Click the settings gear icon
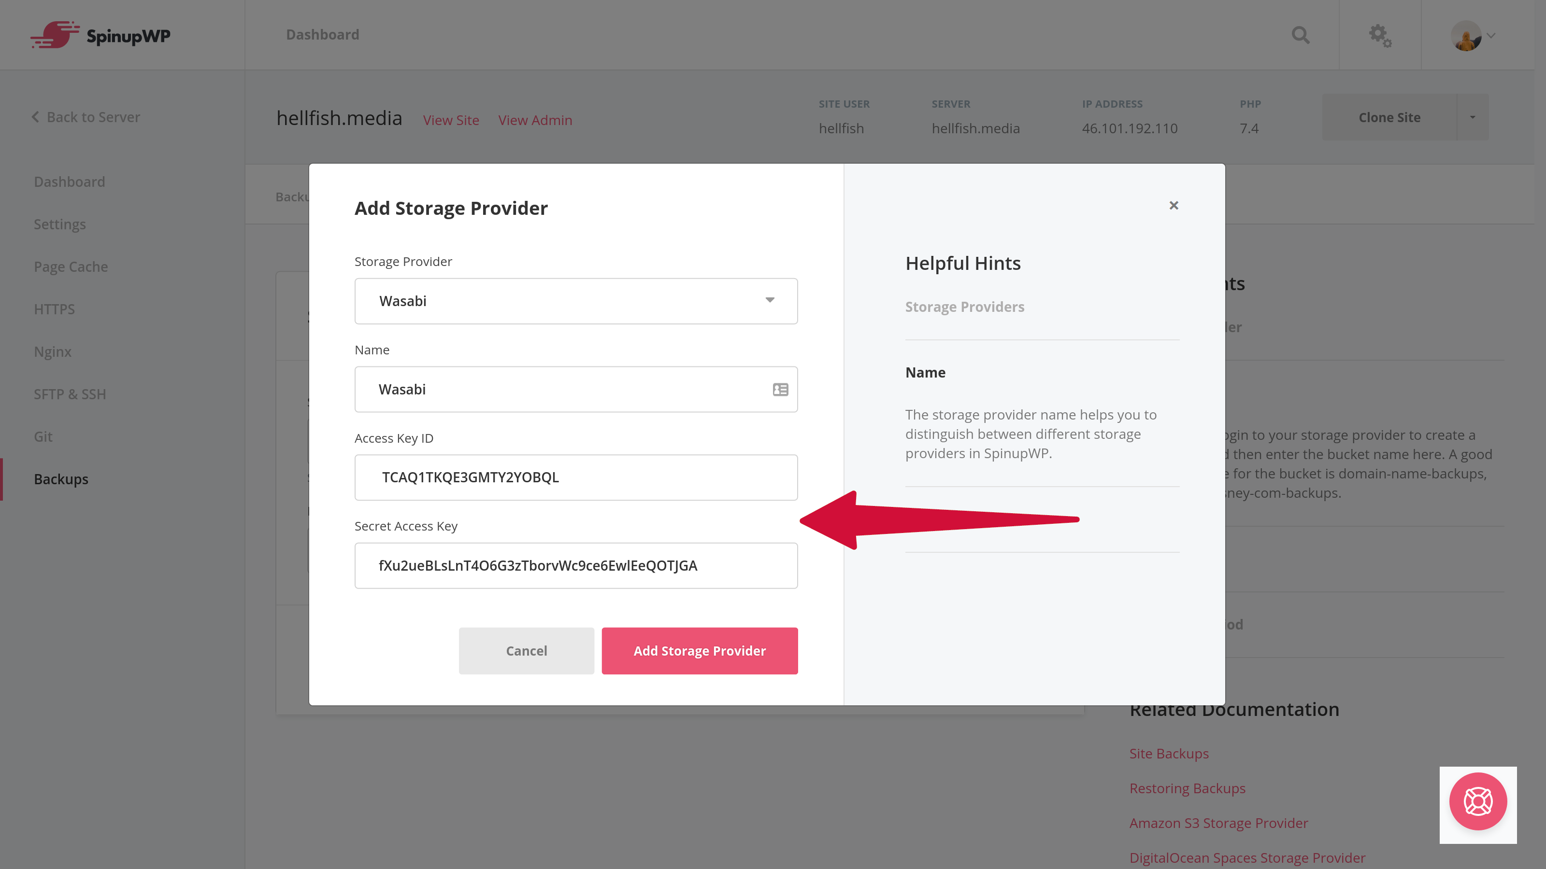 pyautogui.click(x=1380, y=34)
